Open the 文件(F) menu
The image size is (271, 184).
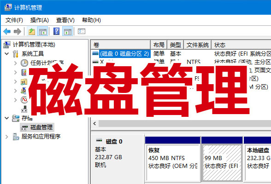tap(14, 20)
